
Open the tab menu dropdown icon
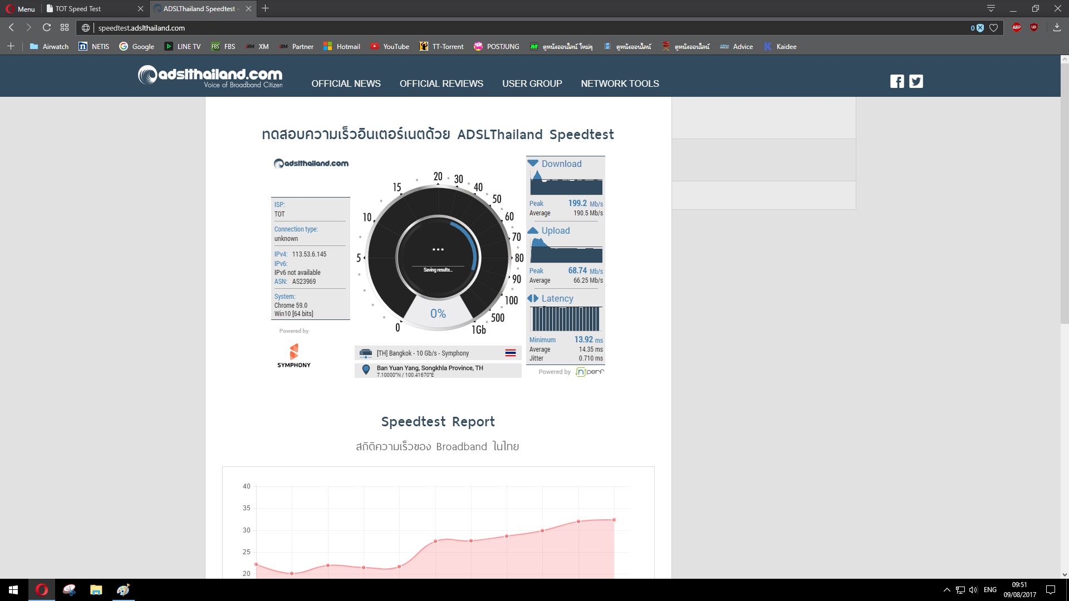pos(991,8)
